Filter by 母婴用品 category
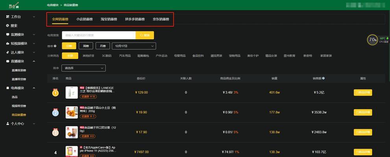Screen dimensions: 390x157 point(180,56)
